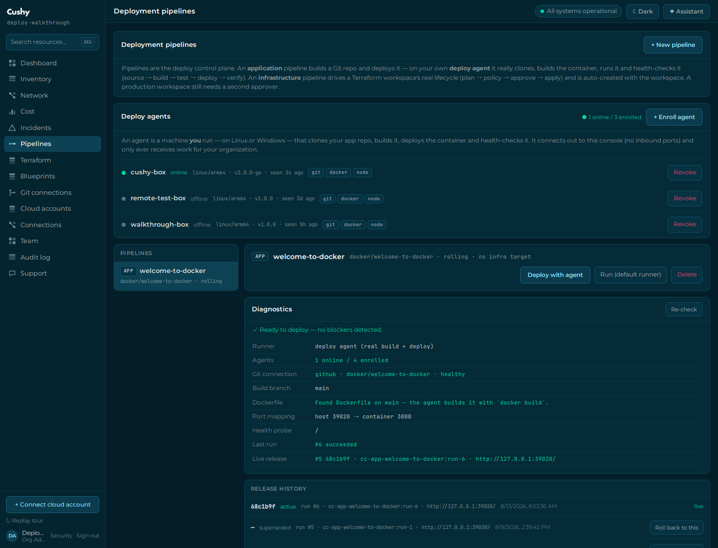
Task: Click Roll back to this button
Action: click(676, 528)
